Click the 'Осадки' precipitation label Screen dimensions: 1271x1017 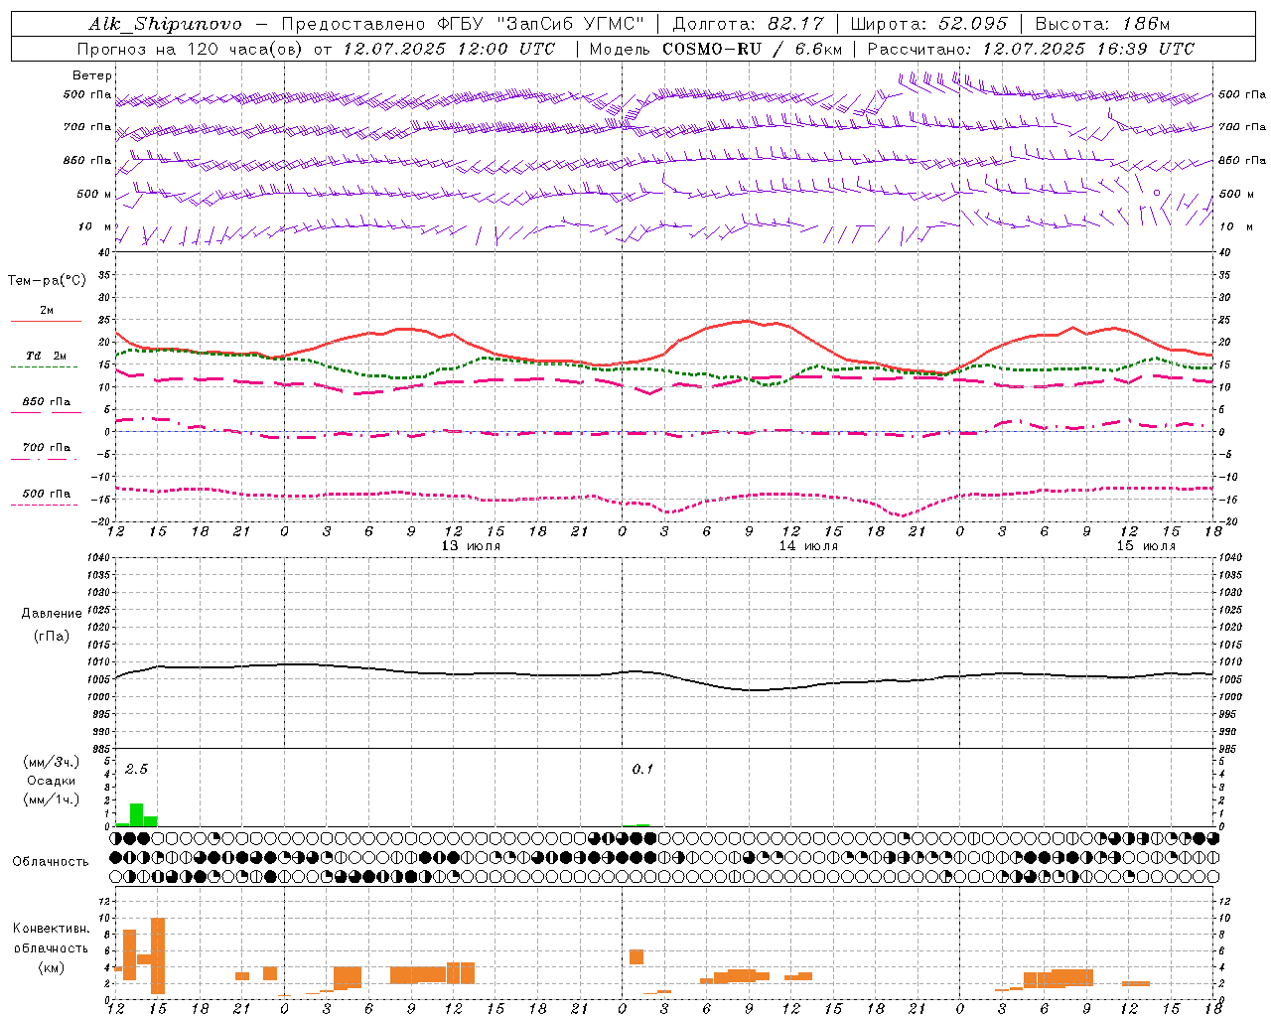pyautogui.click(x=51, y=781)
